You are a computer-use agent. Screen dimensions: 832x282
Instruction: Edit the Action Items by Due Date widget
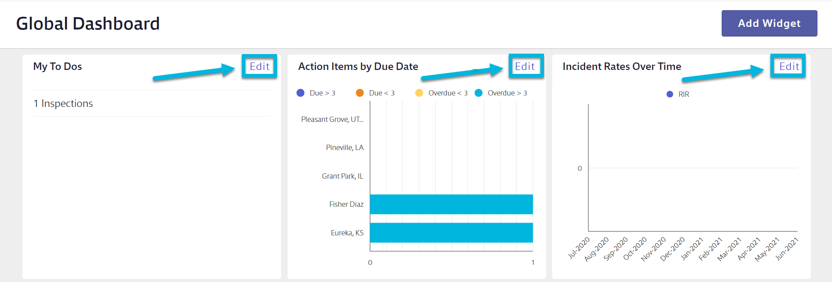click(x=525, y=66)
